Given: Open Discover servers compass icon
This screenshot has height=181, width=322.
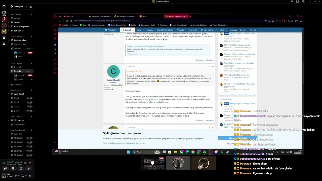Looking at the screenshot, I should click(x=4, y=44).
